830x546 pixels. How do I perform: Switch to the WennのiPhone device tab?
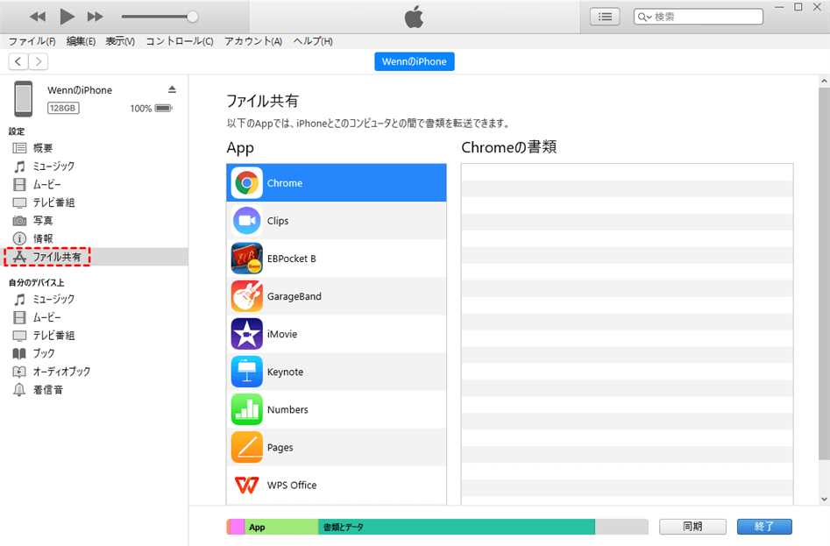click(x=414, y=61)
